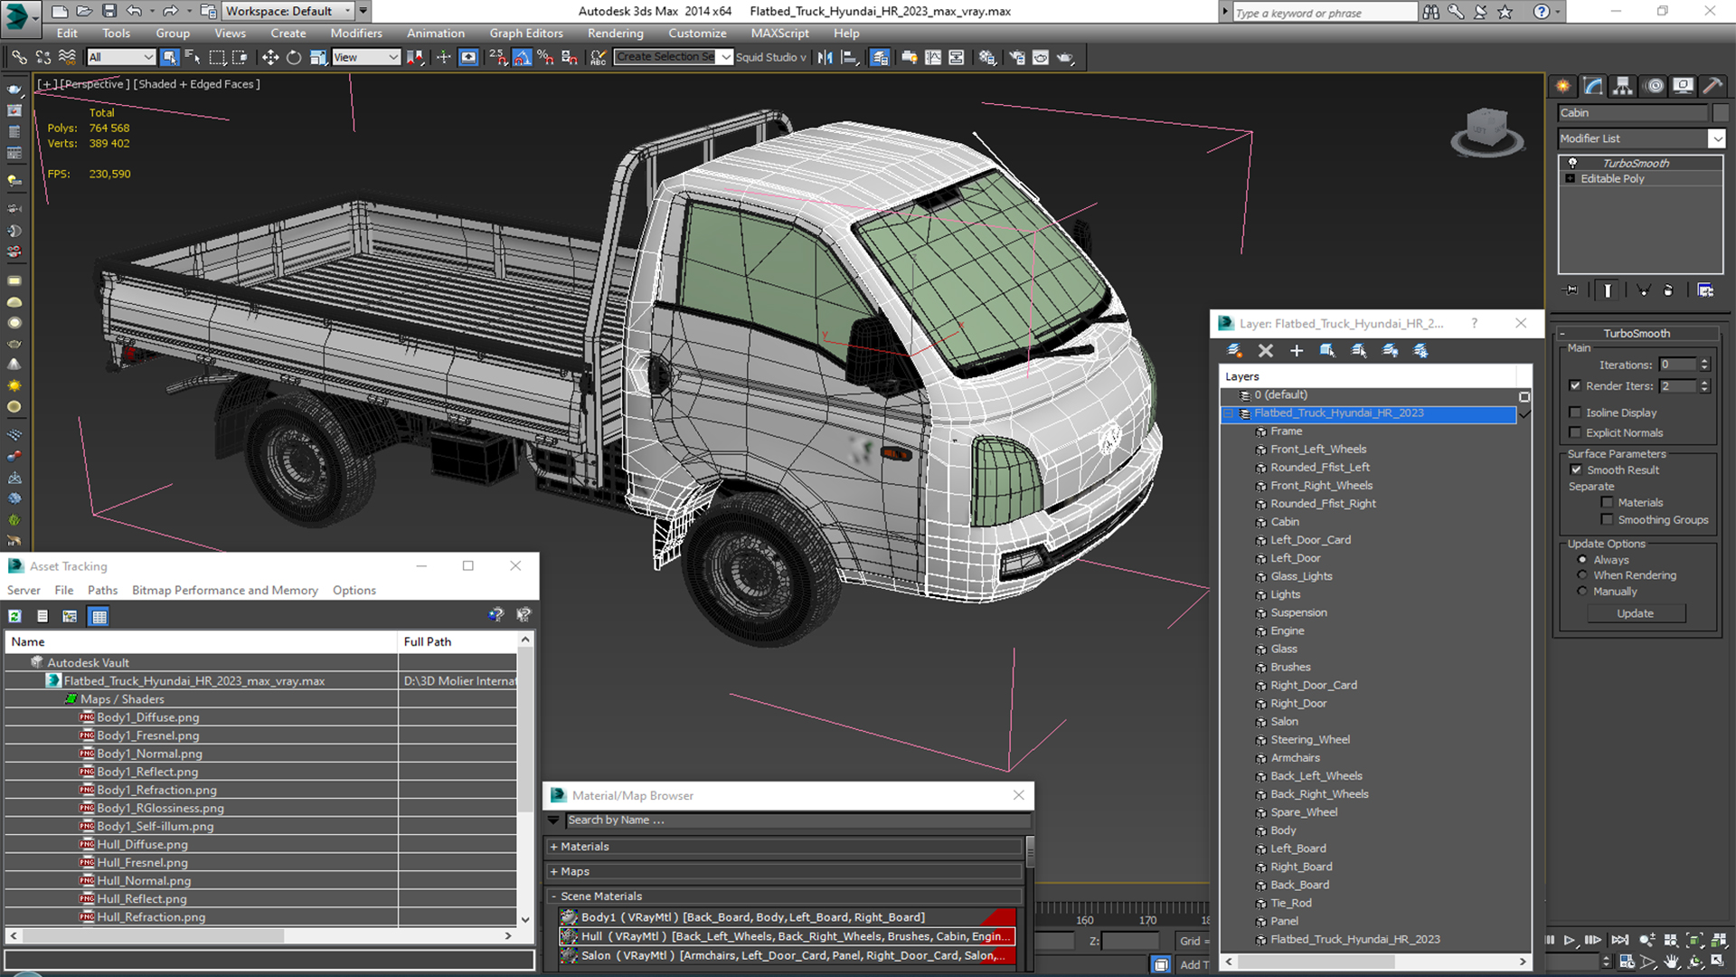Select Always update option
The height and width of the screenshot is (977, 1736).
coord(1582,560)
